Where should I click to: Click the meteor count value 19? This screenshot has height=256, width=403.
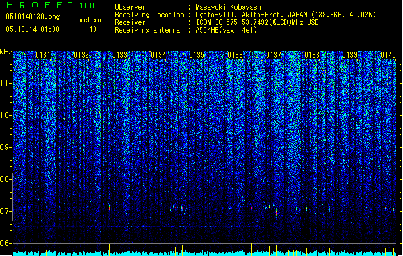[93, 29]
